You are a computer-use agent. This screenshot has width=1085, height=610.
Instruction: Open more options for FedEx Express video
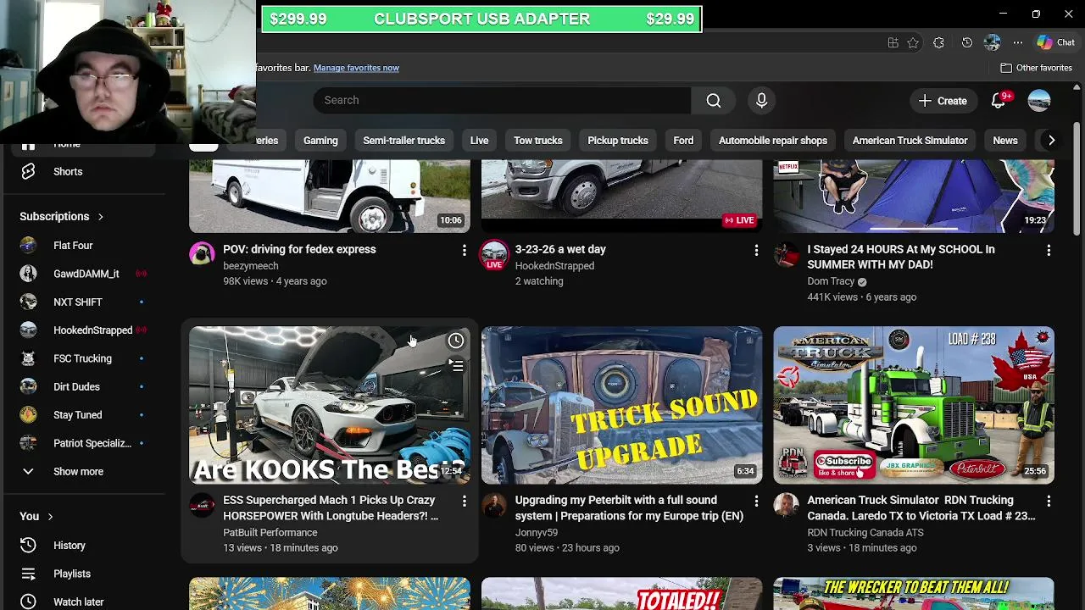click(x=464, y=250)
